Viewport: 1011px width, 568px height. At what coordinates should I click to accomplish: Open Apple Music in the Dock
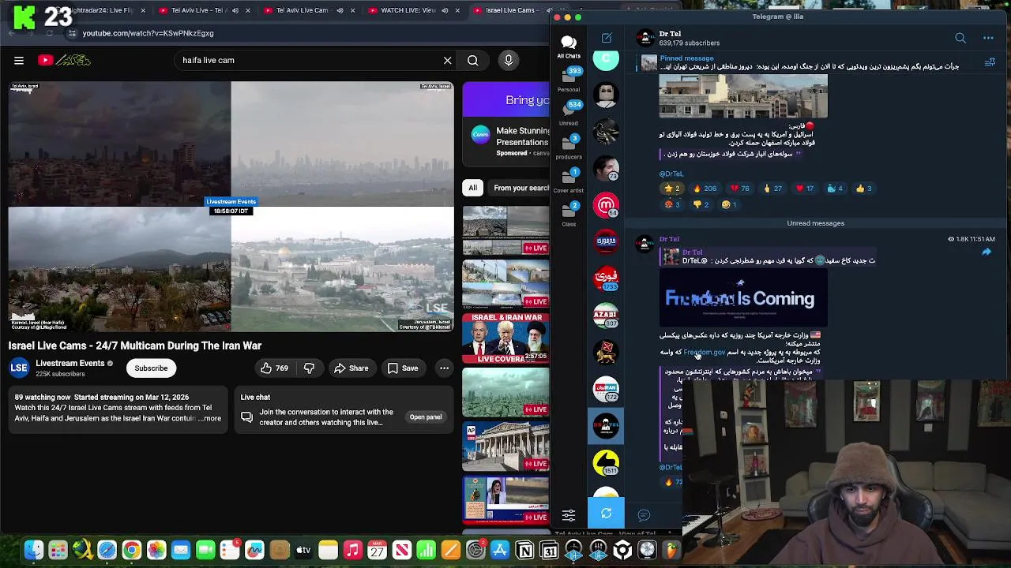coord(353,550)
